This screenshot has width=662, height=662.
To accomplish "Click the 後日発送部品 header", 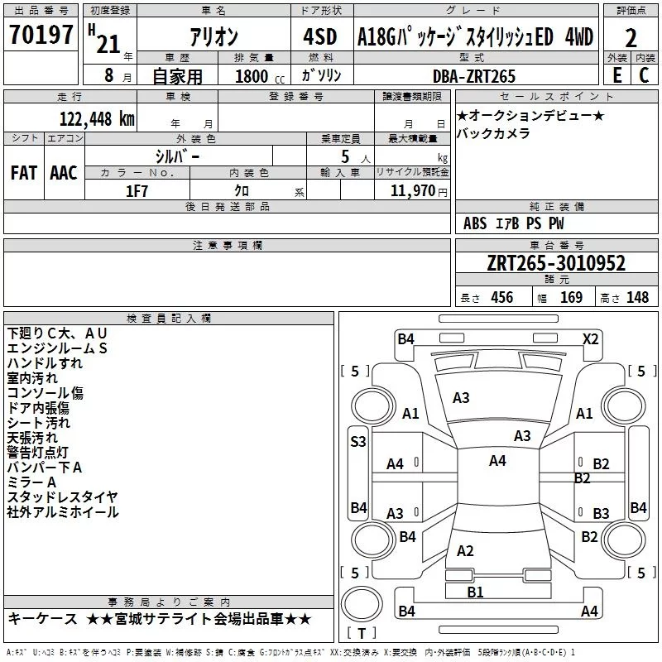I will (x=227, y=206).
